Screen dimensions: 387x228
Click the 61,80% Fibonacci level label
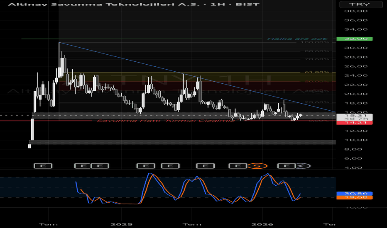pos(317,72)
